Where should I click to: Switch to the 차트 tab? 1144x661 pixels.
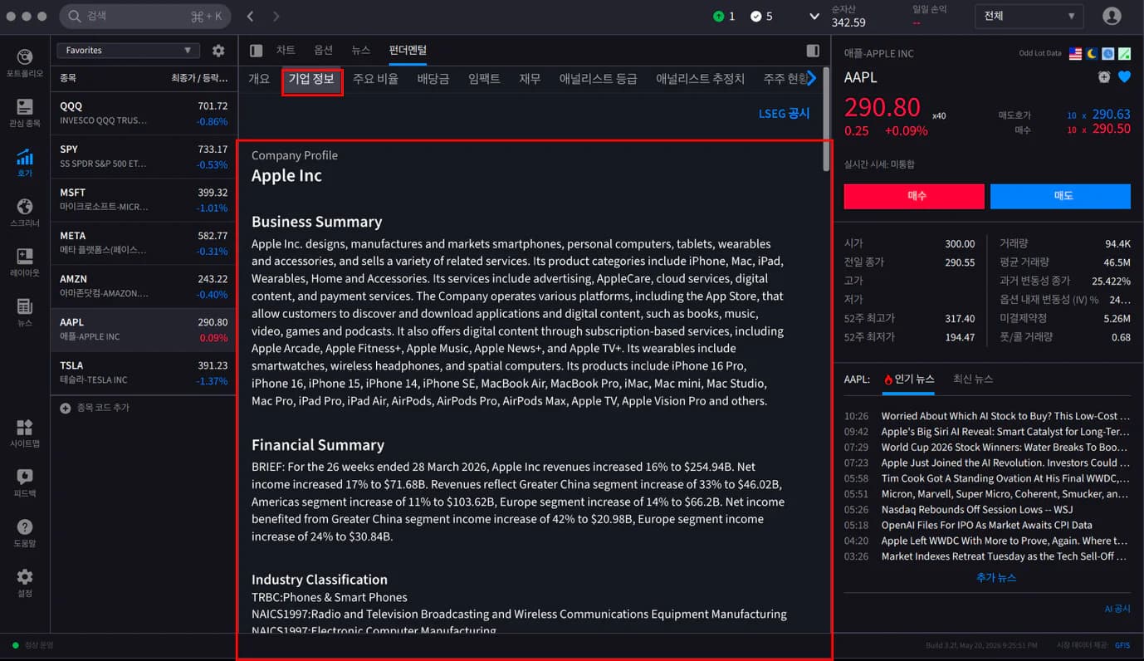point(286,51)
